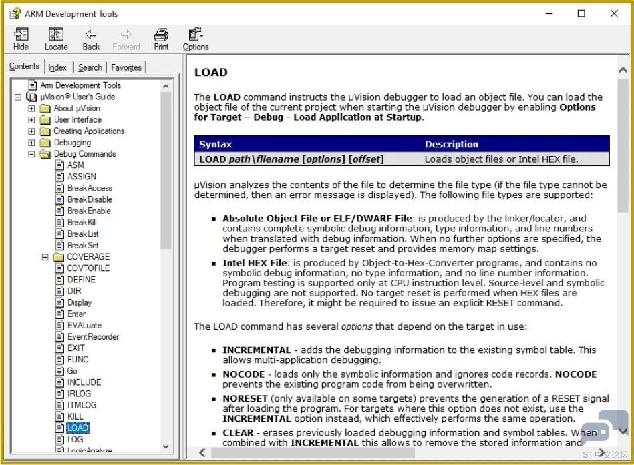Click the User Interface folder icon

point(45,120)
